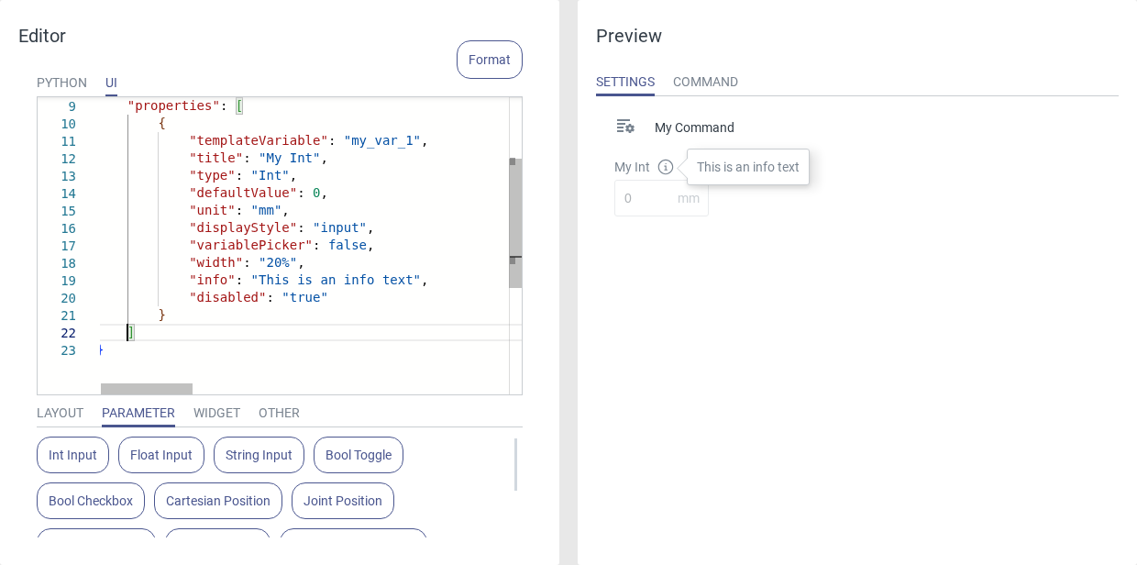The image size is (1137, 565).
Task: Add a Float Input parameter
Action: pyautogui.click(x=161, y=455)
